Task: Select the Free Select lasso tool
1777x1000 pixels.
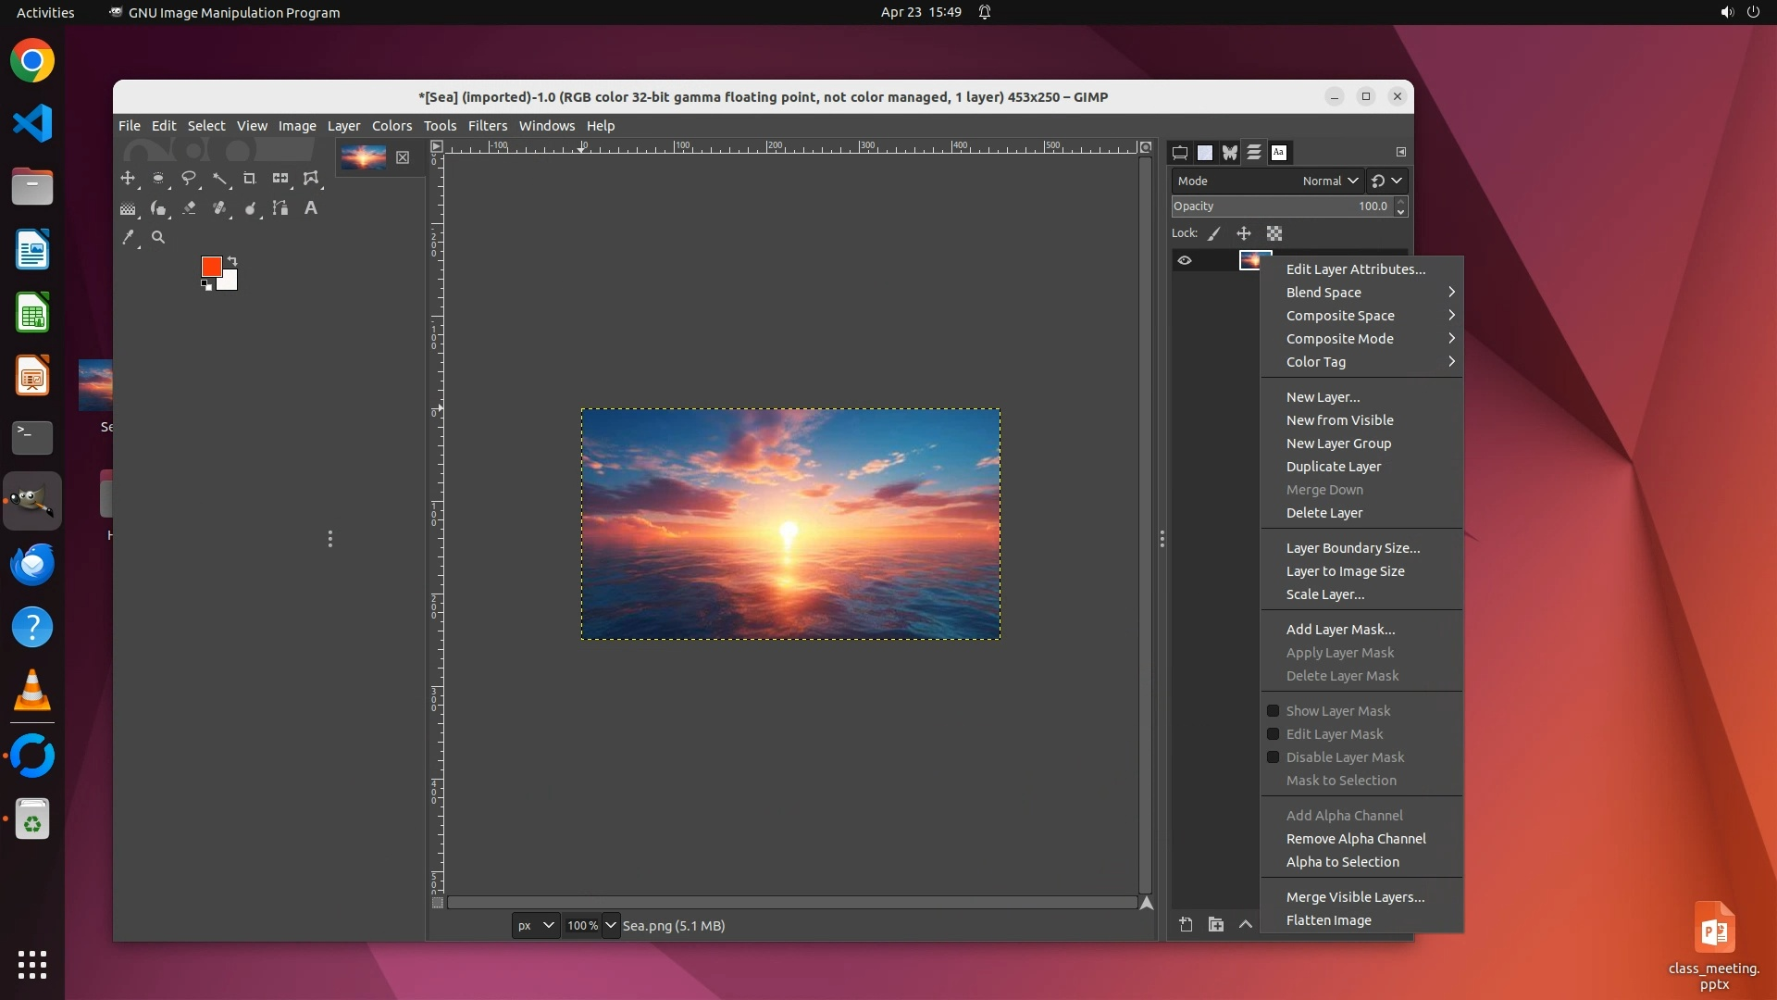Action: pyautogui.click(x=189, y=178)
